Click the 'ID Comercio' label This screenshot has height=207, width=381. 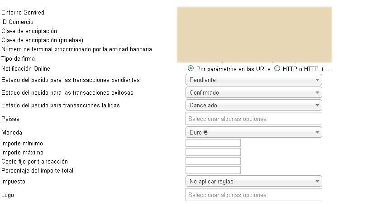click(x=18, y=22)
